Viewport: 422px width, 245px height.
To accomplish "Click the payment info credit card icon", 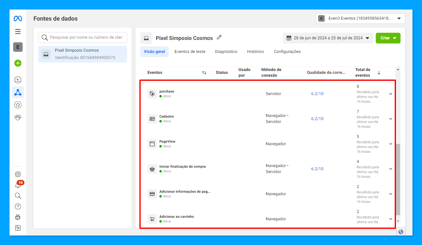I will click(x=152, y=194).
